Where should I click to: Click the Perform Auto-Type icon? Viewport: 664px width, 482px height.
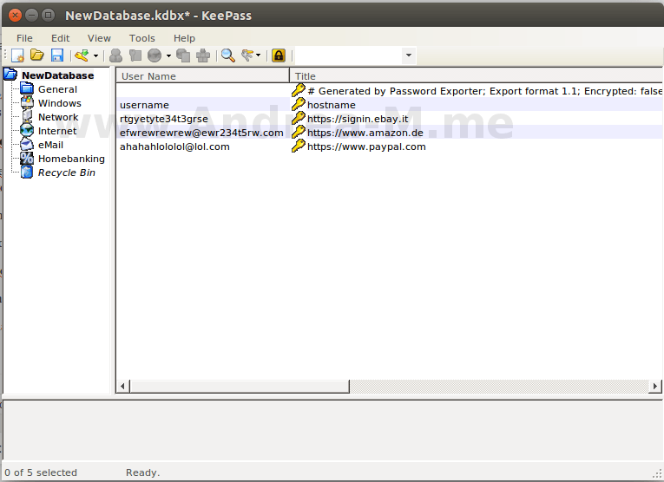[203, 55]
